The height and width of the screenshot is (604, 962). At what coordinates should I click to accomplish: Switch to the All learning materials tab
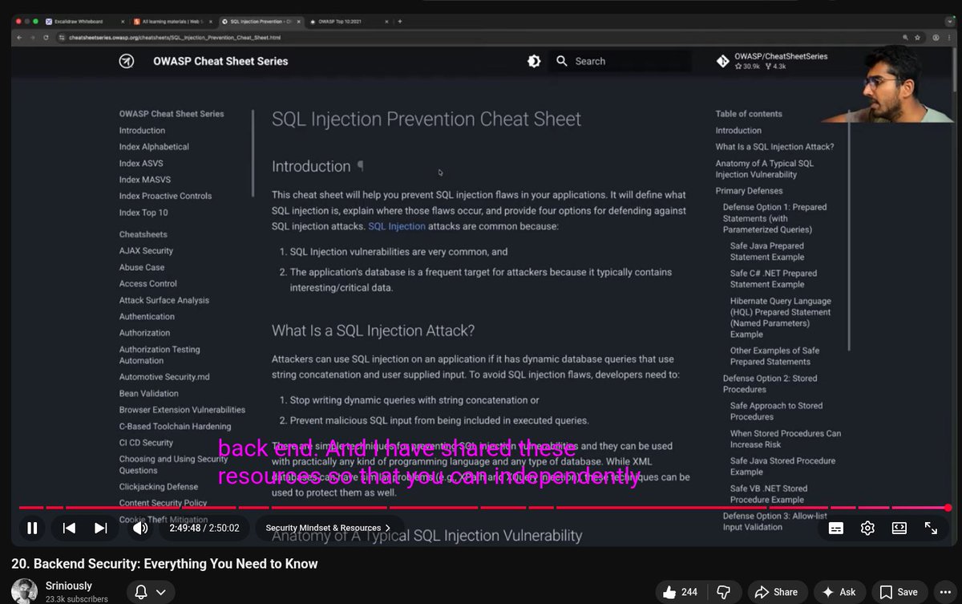[x=172, y=21]
